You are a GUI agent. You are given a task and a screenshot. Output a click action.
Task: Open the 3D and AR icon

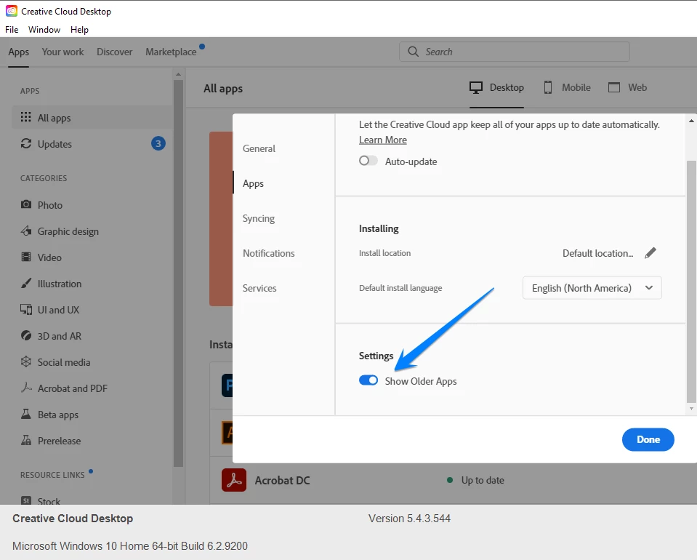point(25,336)
